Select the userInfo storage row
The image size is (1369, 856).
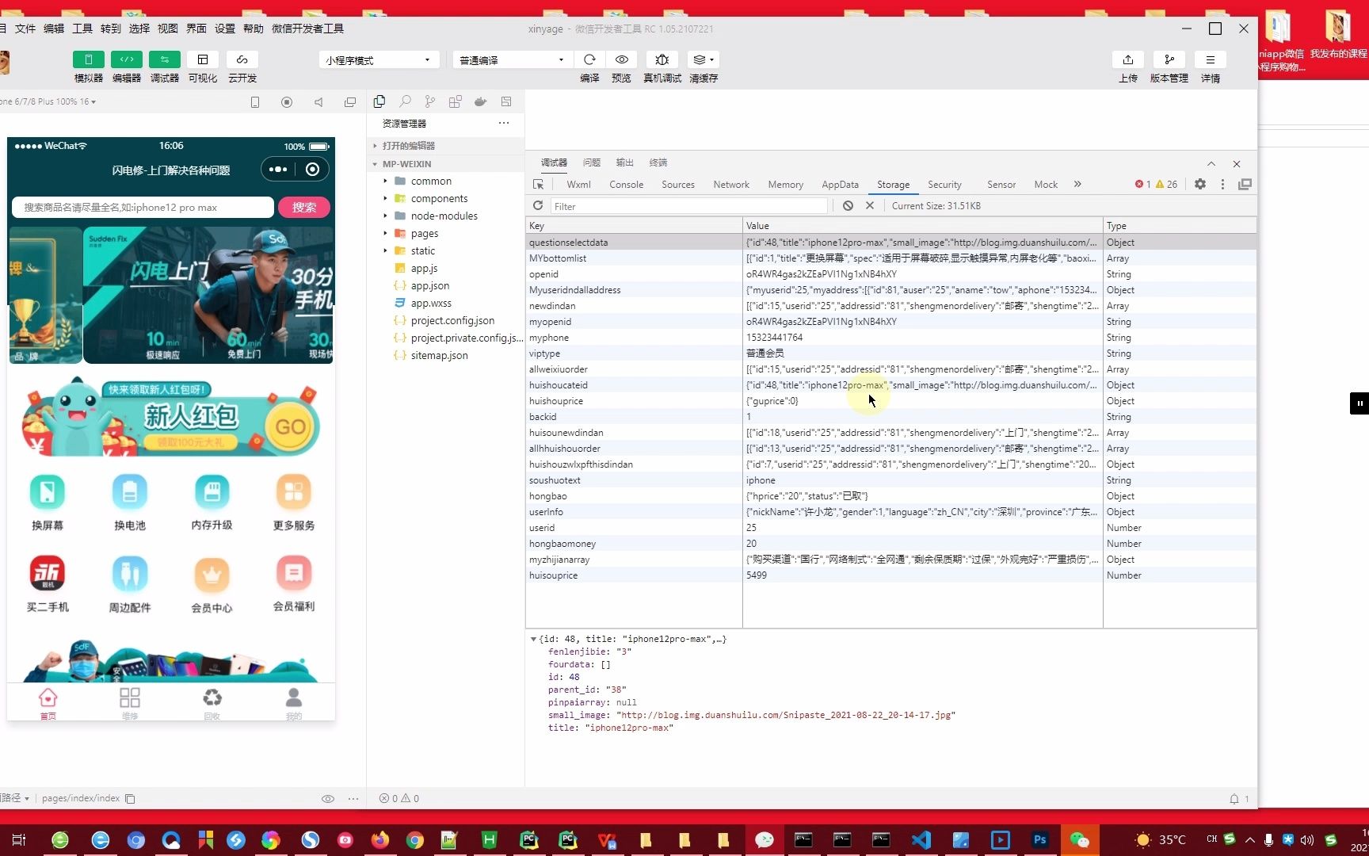[x=891, y=512]
